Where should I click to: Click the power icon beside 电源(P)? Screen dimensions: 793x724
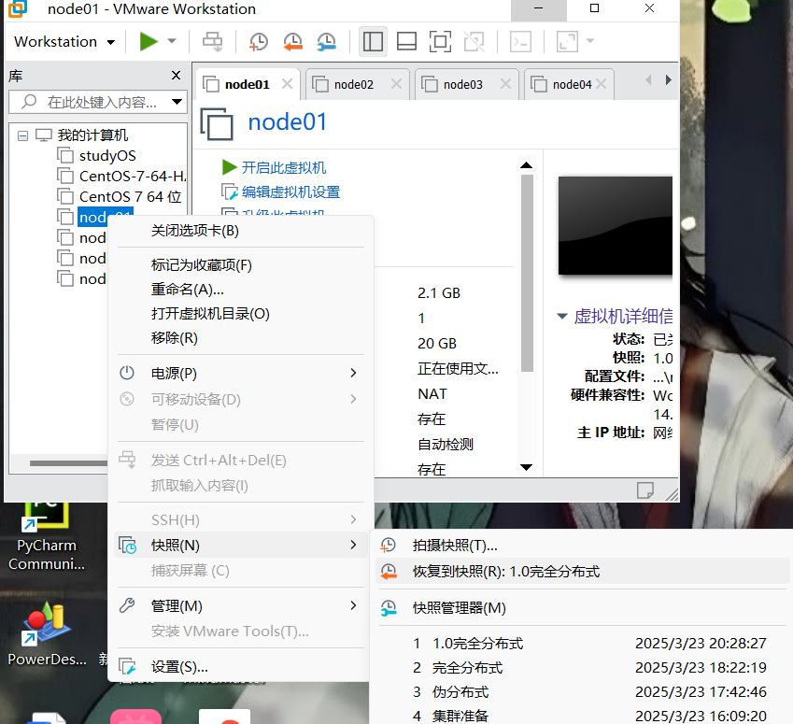[x=127, y=373]
